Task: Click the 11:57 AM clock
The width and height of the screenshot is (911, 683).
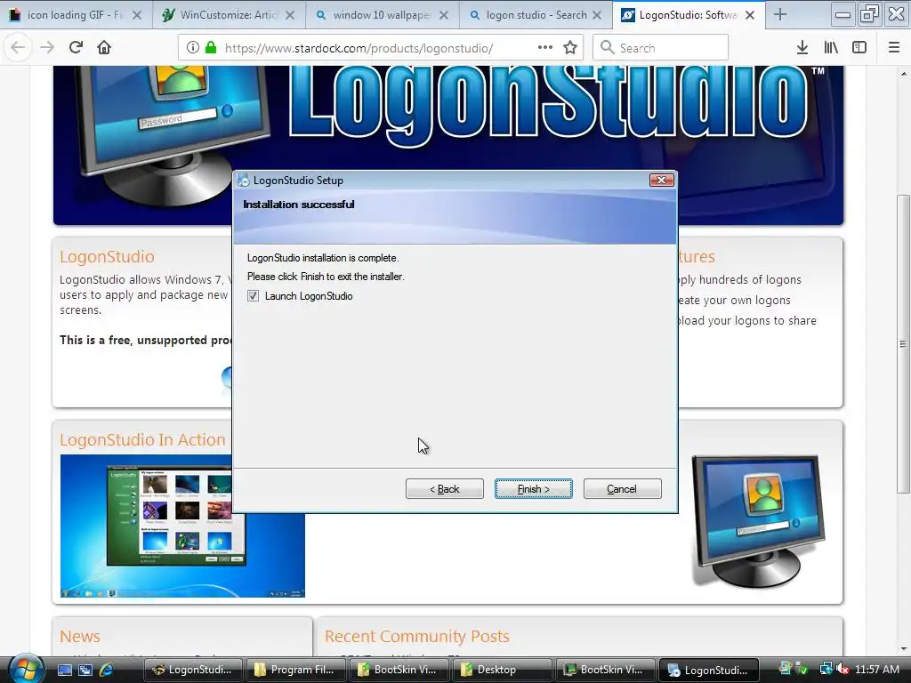Action: point(877,670)
